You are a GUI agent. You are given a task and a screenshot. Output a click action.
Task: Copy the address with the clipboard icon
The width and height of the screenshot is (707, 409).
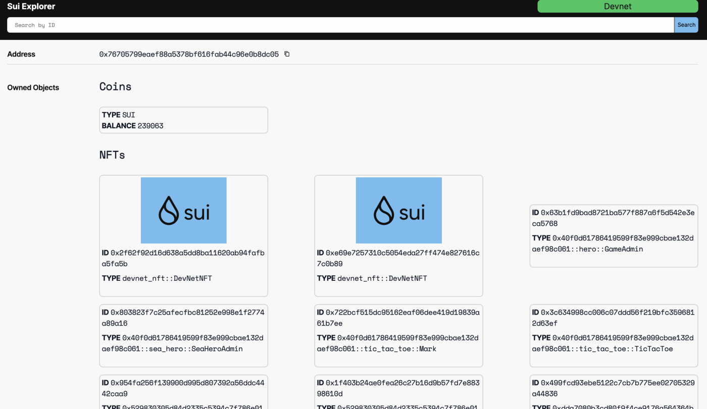287,54
